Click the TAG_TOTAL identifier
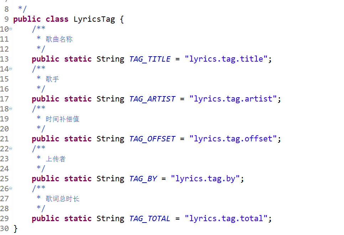The image size is (344, 235). point(150,219)
